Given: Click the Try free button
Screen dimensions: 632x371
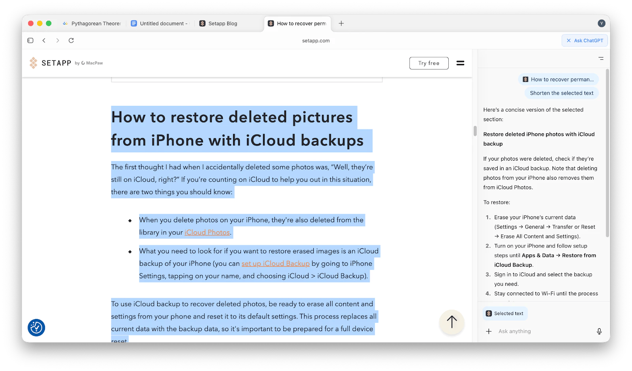Looking at the screenshot, I should pyautogui.click(x=429, y=63).
